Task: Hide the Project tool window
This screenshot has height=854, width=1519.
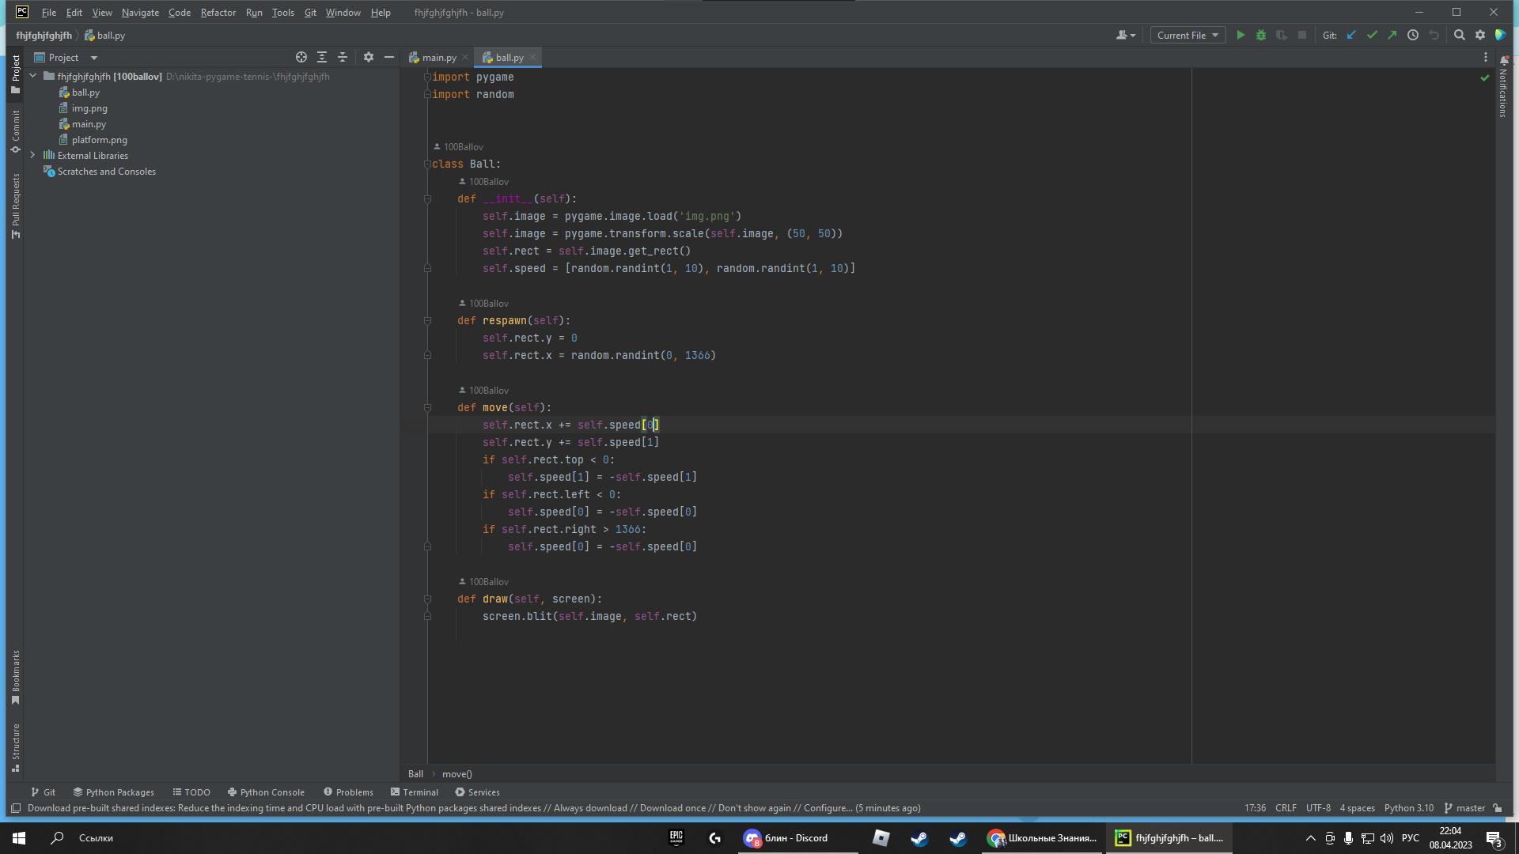Action: 389,57
